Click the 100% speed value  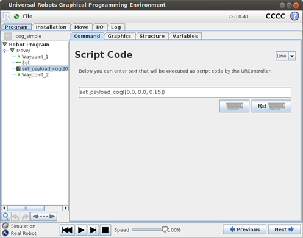174,230
